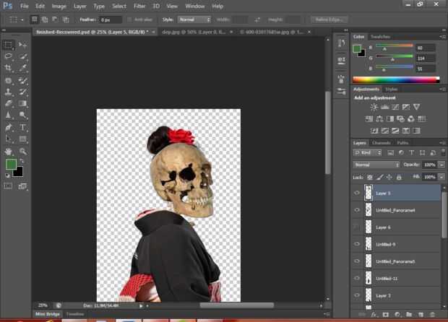Open the Adjustments panel flyout menu
Screen dimensions: 448x322
442,90
